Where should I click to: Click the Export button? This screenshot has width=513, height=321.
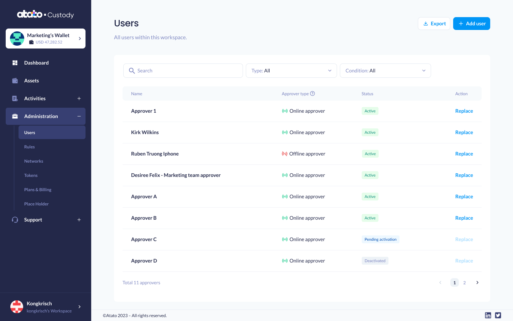(x=434, y=24)
